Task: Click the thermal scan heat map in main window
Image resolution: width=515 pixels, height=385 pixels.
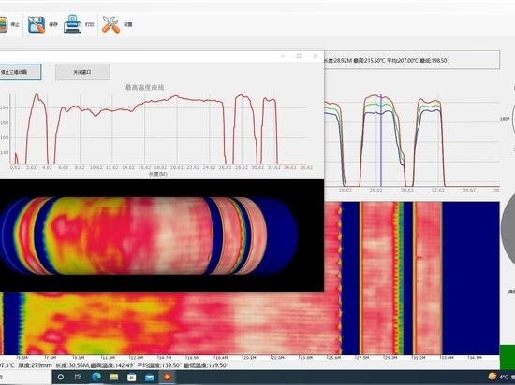Action: click(x=250, y=324)
